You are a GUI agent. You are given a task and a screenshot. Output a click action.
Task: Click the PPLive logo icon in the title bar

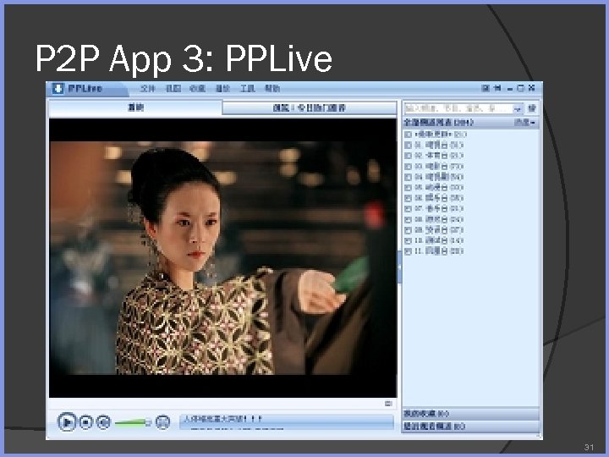pyautogui.click(x=58, y=89)
